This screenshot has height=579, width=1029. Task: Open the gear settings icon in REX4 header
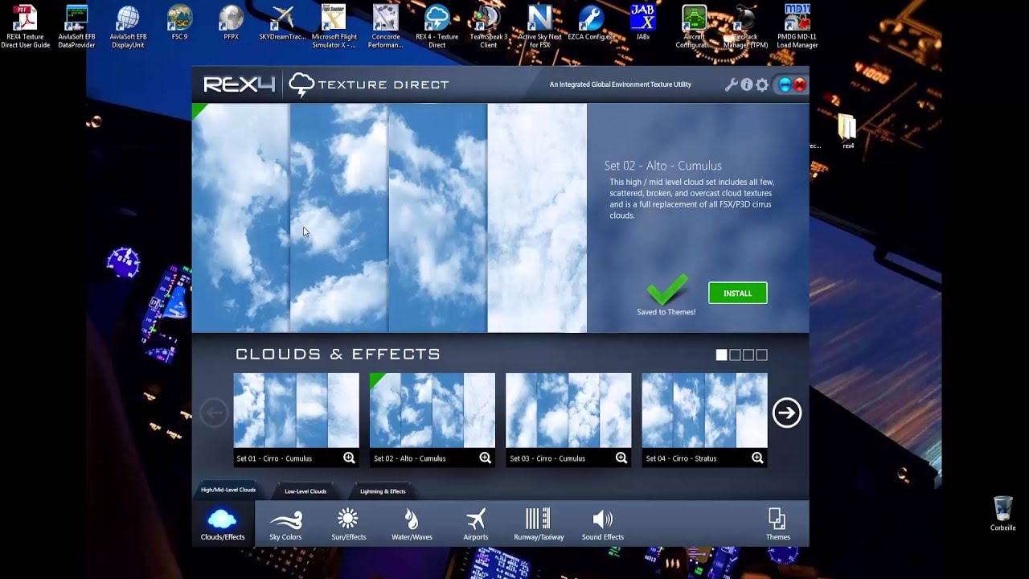762,84
